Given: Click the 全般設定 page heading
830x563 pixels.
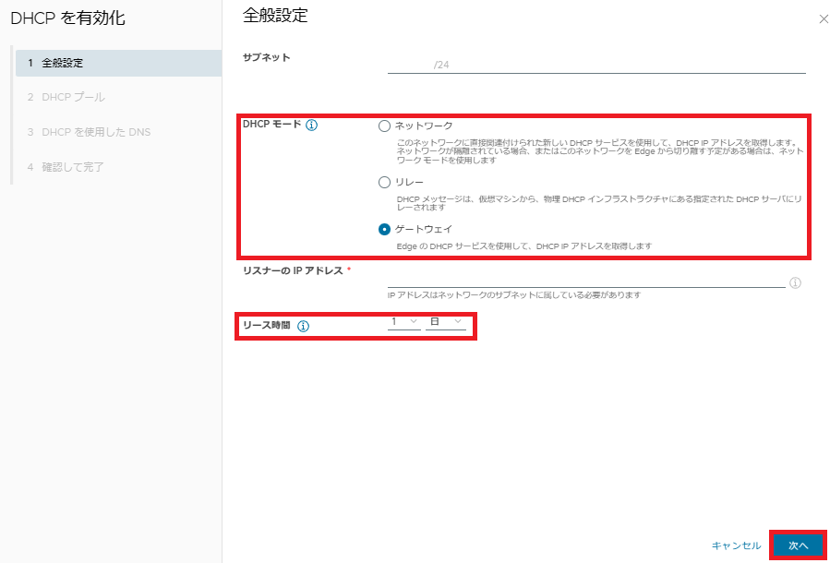Looking at the screenshot, I should point(275,16).
